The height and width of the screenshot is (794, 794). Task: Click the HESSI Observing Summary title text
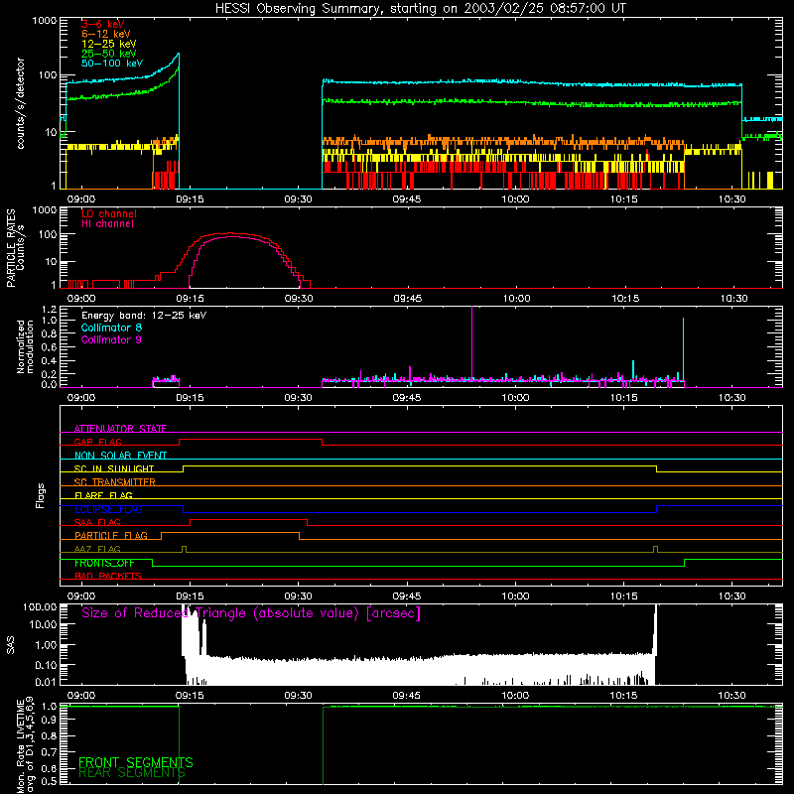point(421,9)
